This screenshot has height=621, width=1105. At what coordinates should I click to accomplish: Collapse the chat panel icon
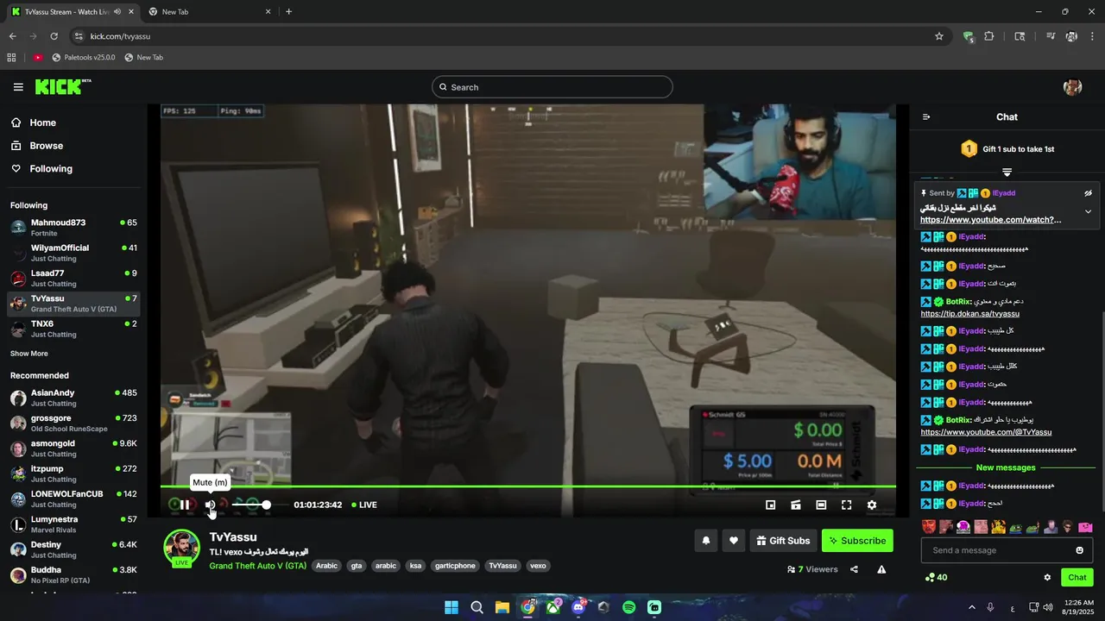(x=926, y=117)
